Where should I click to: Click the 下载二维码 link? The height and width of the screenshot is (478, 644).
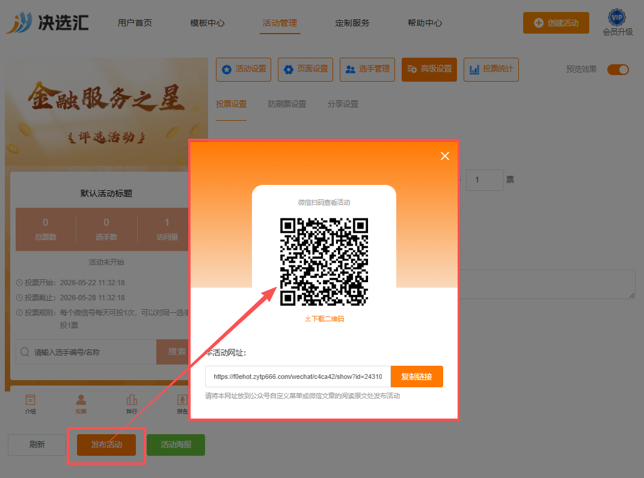pos(324,319)
